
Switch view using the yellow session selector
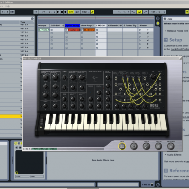click(x=158, y=24)
